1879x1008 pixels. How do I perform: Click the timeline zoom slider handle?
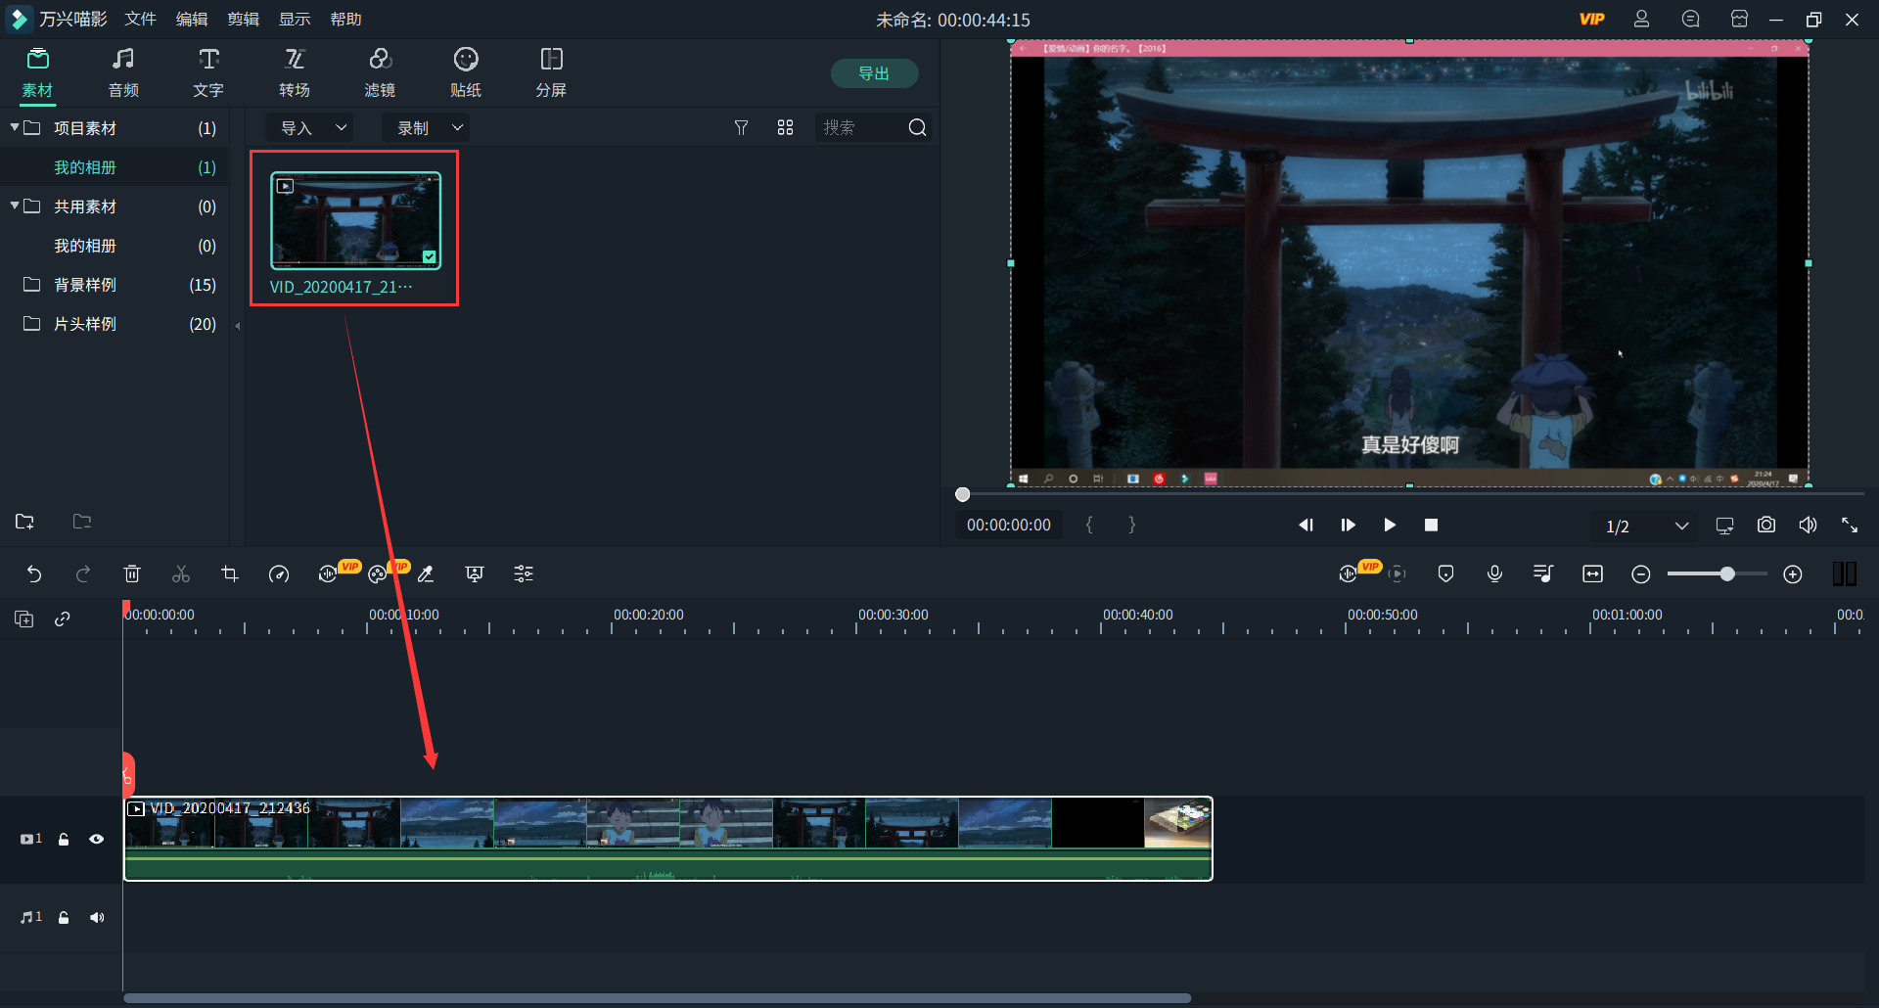(1727, 574)
